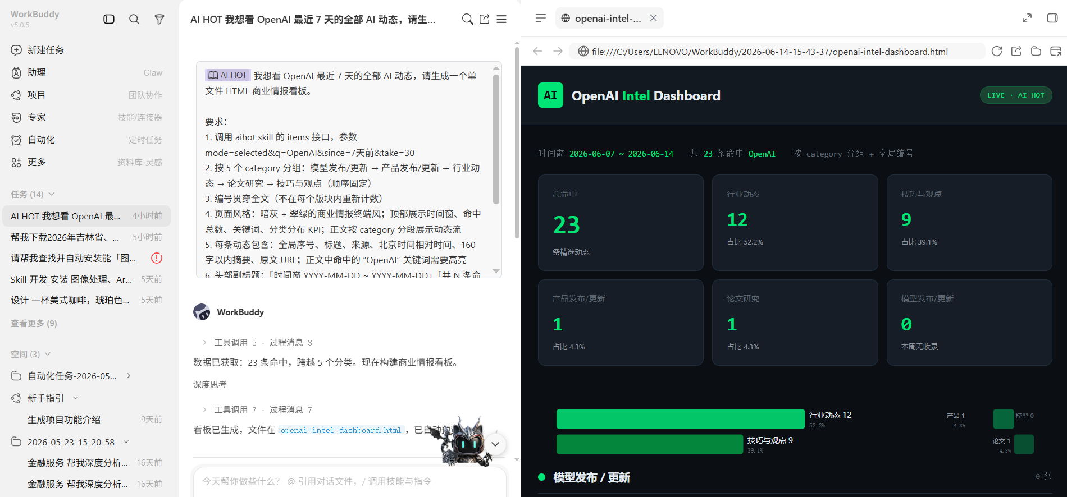Image resolution: width=1067 pixels, height=497 pixels.
Task: Expand 工具调用 7 · 过程消息 7 details
Action: click(257, 409)
